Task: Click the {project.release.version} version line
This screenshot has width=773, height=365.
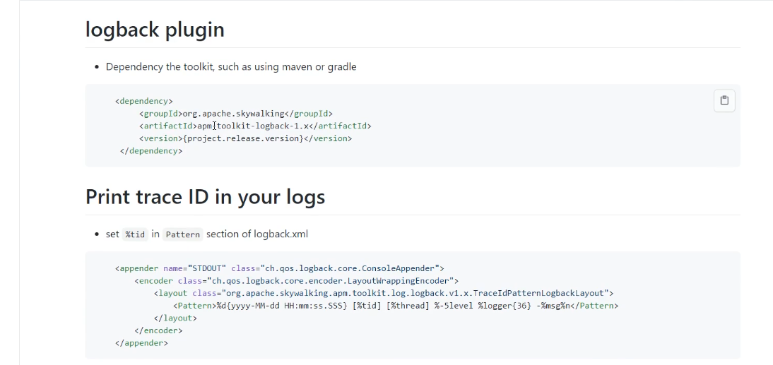Action: 245,138
